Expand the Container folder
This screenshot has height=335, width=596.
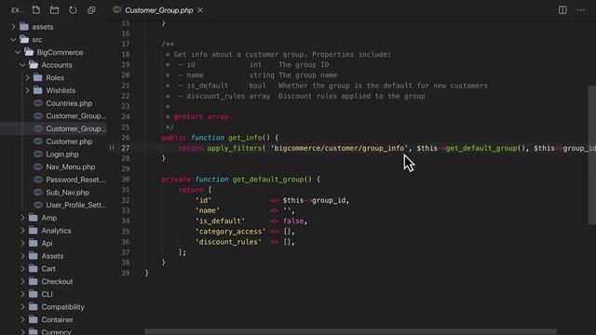click(x=22, y=319)
